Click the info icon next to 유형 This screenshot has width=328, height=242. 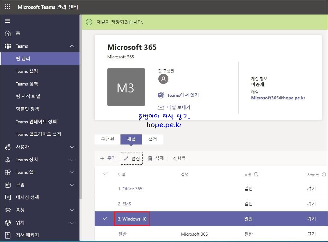pos(256,174)
